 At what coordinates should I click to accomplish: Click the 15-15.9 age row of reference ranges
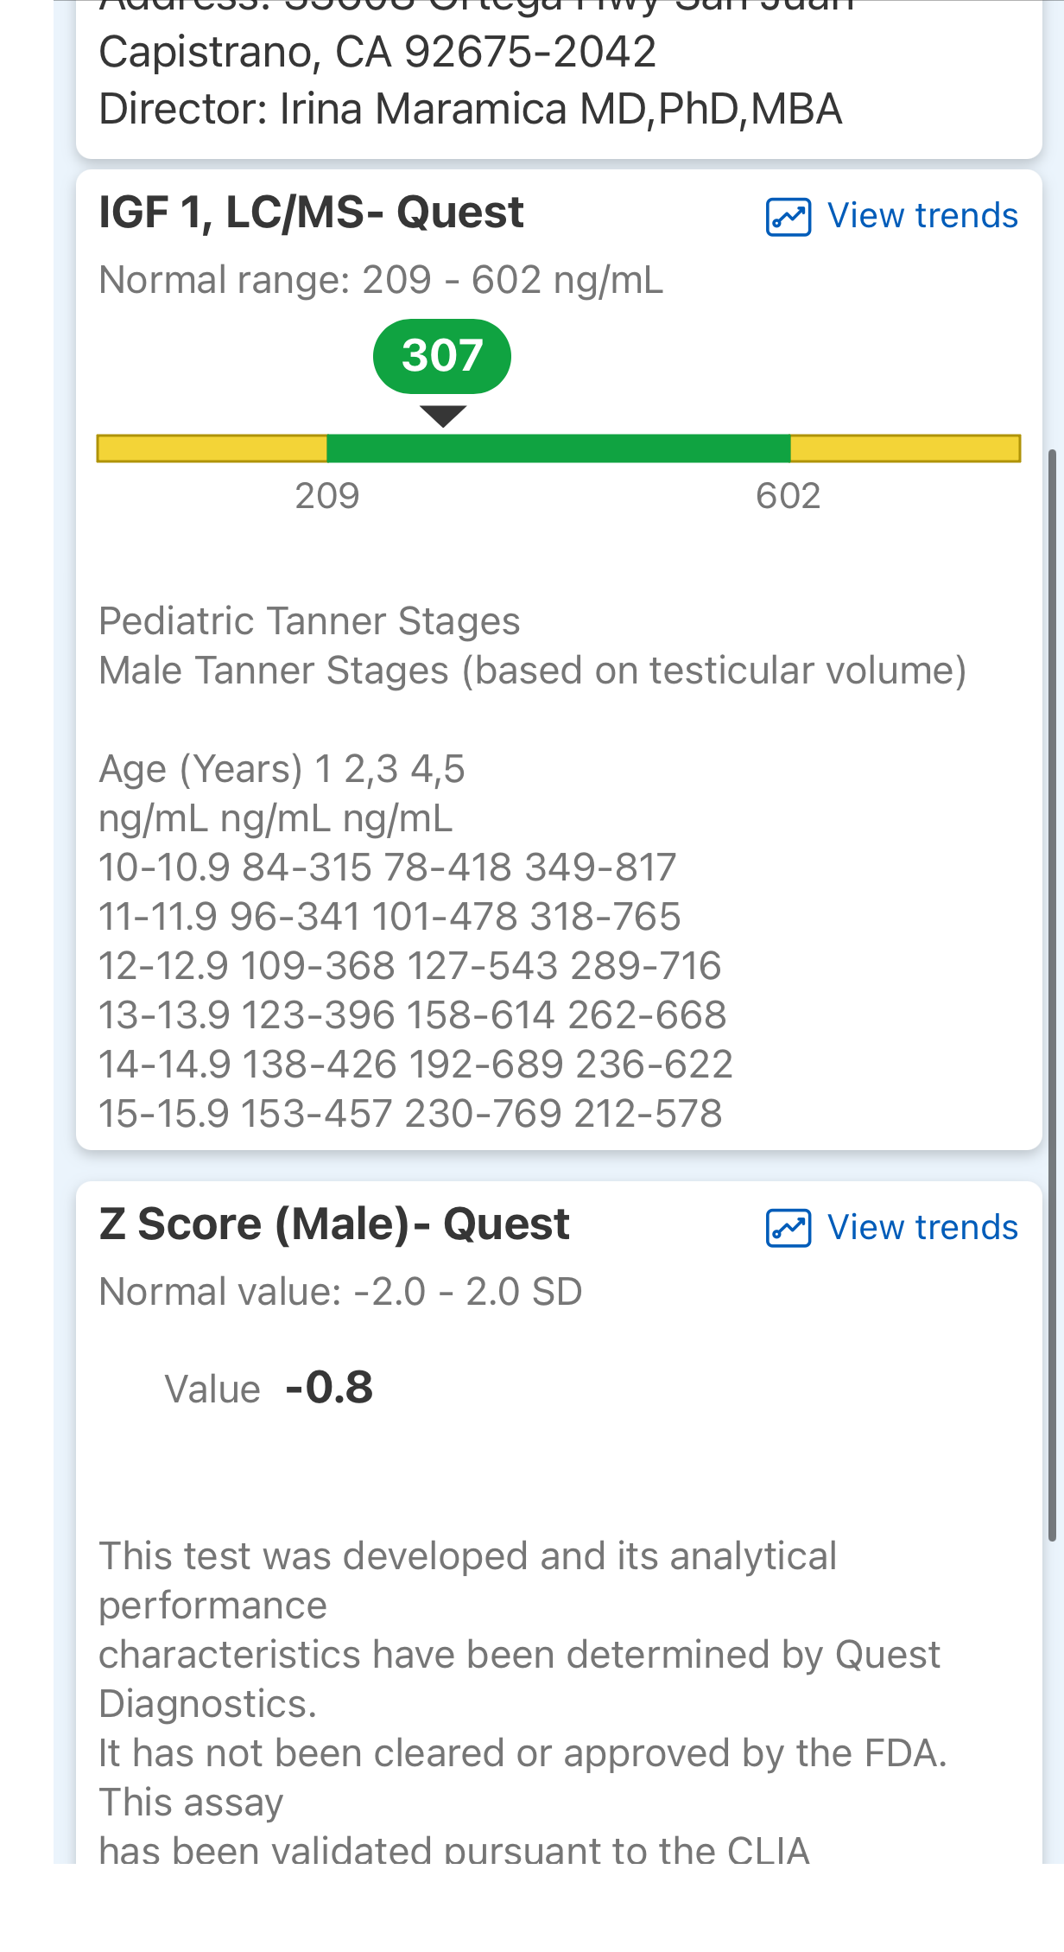pyautogui.click(x=410, y=1114)
